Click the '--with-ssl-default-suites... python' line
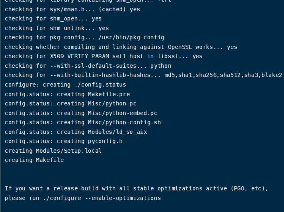This screenshot has width=284, height=212. (x=88, y=66)
